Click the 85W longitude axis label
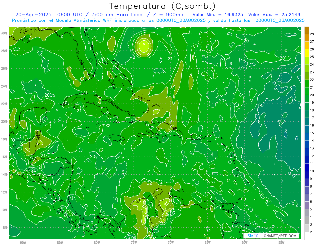319x246 pixels. (60, 243)
